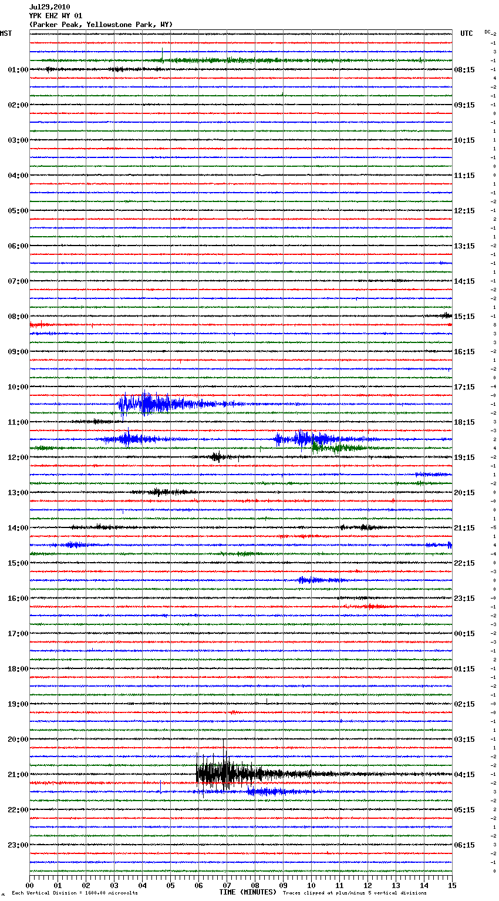
Task: Select the 16:00 MST time label
Action: 18,599
